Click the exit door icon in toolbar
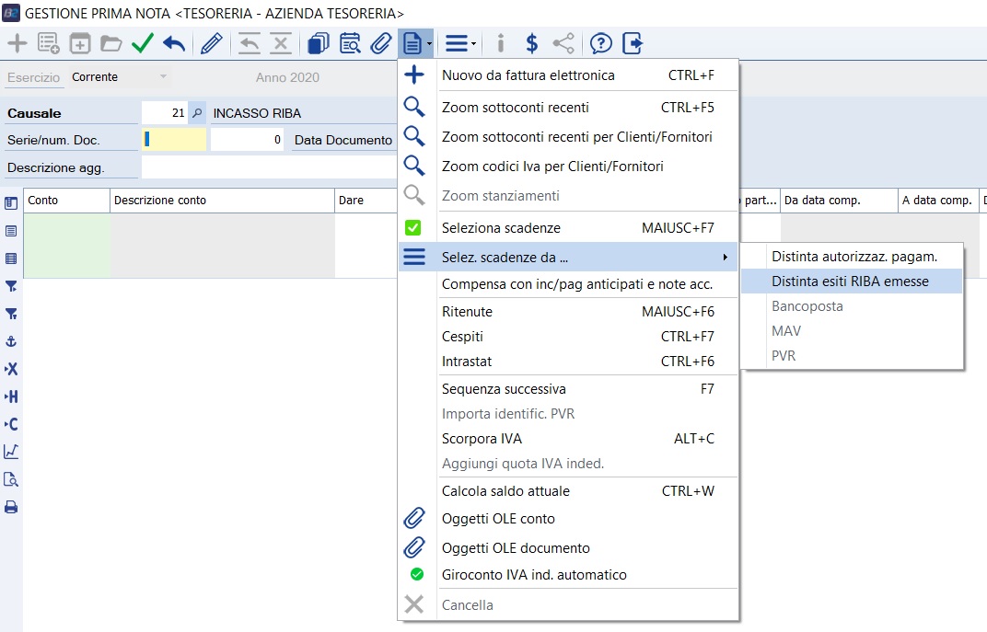Viewport: 987px width, 632px height. tap(633, 43)
